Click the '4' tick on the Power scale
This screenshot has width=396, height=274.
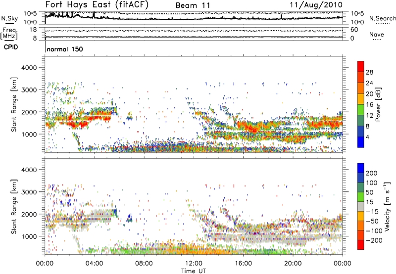point(368,137)
